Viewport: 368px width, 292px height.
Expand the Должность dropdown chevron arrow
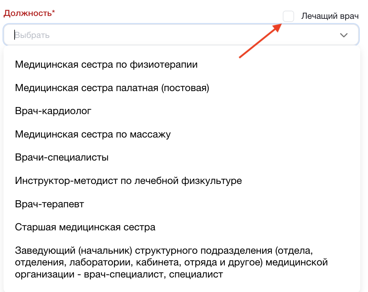coord(343,35)
